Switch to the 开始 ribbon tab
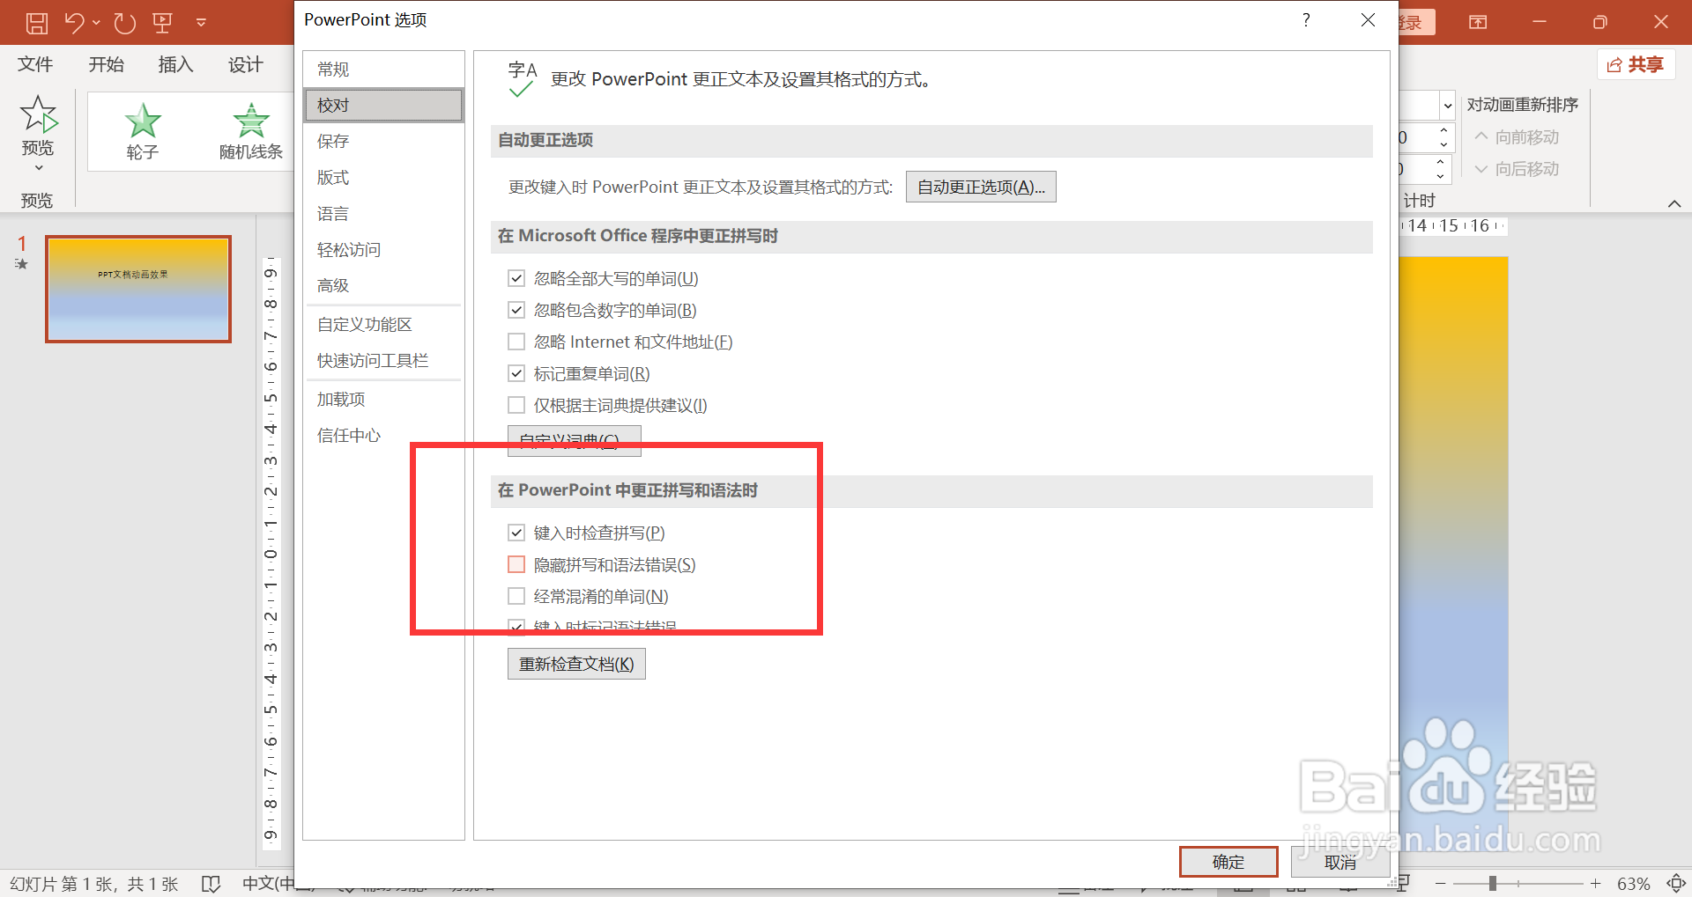Viewport: 1692px width, 897px height. [x=106, y=64]
